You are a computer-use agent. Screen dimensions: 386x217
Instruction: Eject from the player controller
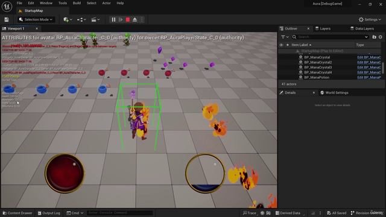134,20
